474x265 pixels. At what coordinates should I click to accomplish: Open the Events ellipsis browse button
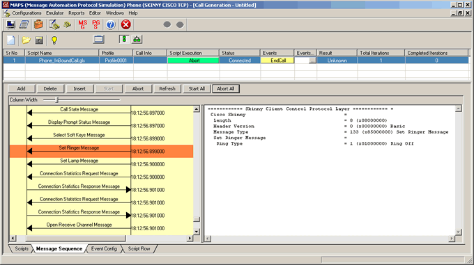pyautogui.click(x=312, y=61)
